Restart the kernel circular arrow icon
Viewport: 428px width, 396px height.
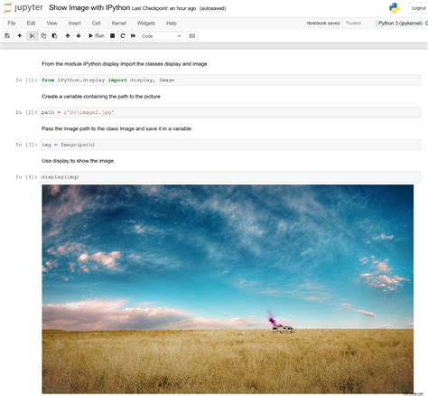click(123, 36)
